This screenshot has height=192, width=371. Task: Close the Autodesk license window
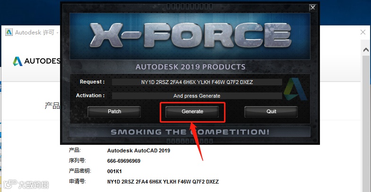click(x=363, y=32)
